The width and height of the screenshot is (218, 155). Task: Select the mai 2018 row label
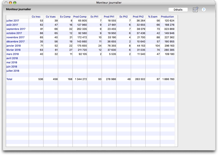pos(12,63)
